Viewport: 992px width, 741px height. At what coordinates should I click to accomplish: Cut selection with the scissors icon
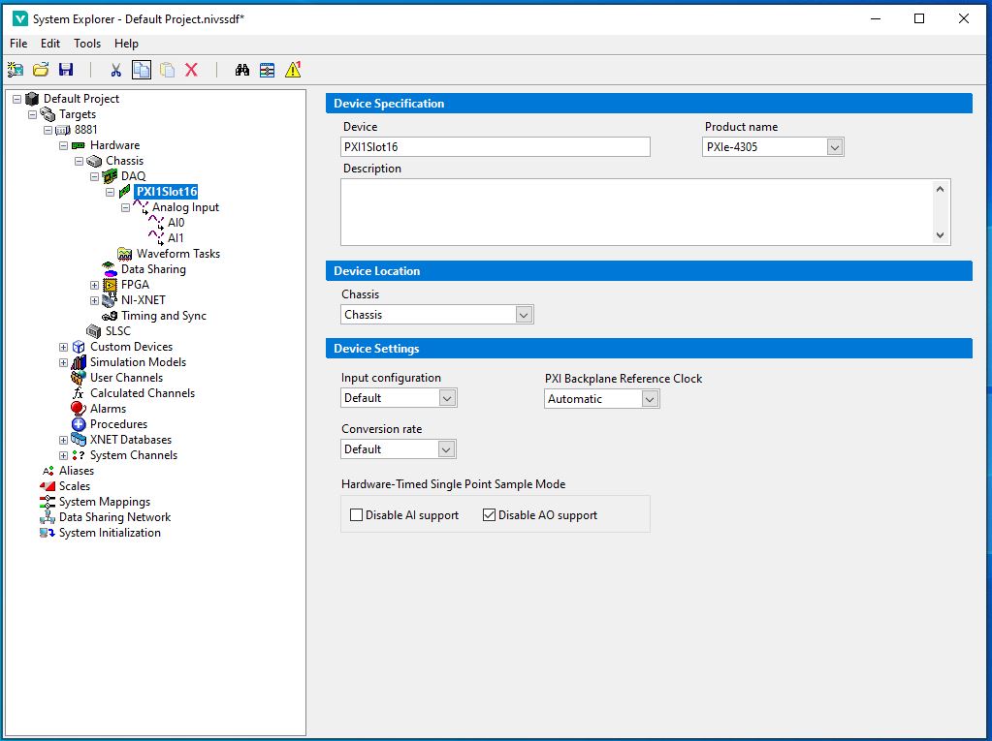click(x=115, y=70)
